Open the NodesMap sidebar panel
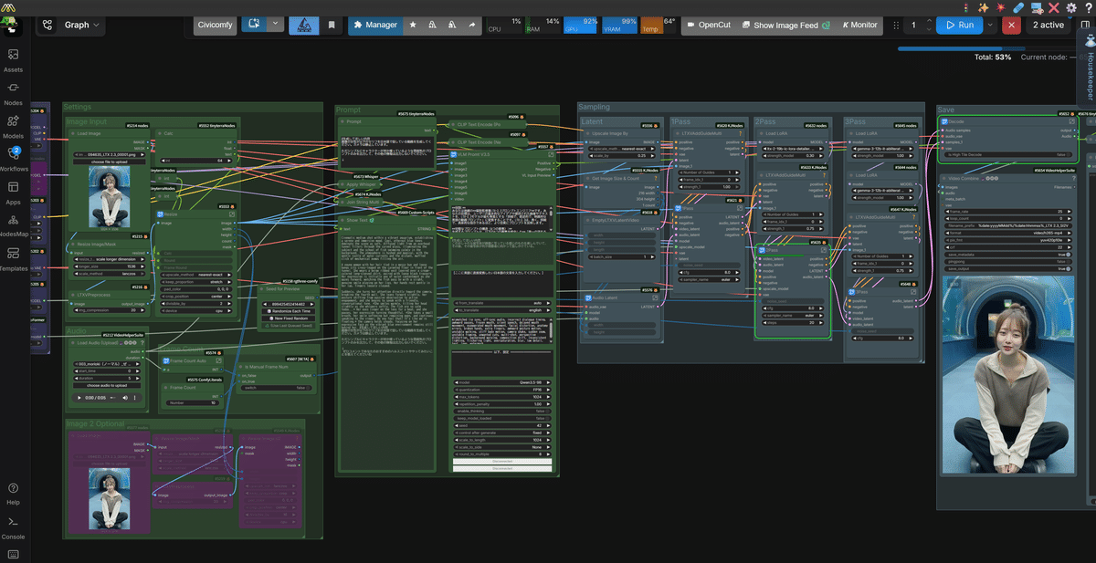This screenshot has width=1096, height=563. (x=13, y=225)
